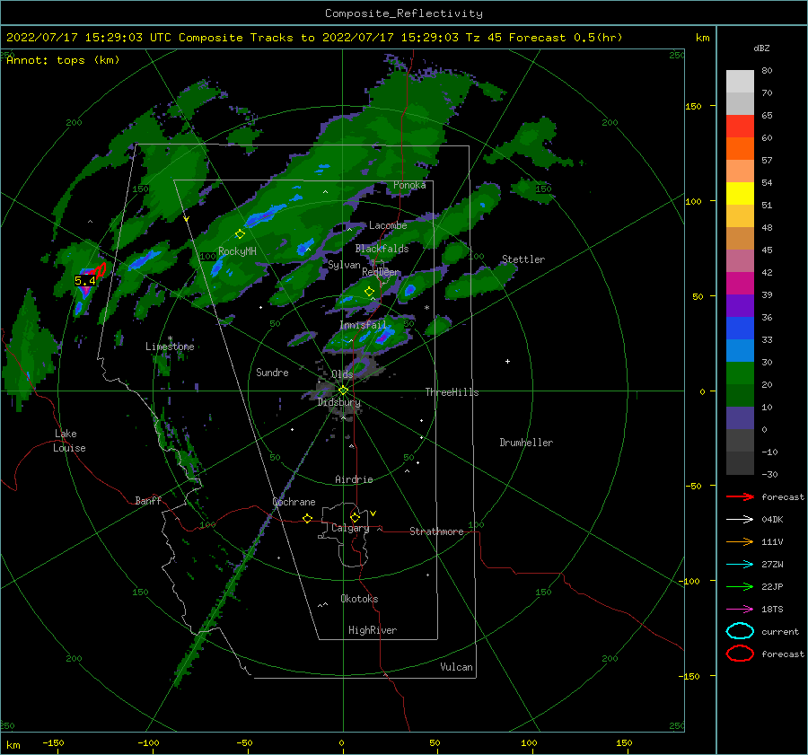Viewport: 808px width, 755px height.
Task: Select the cyan 'current' ellipse legend icon
Action: pyautogui.click(x=740, y=631)
